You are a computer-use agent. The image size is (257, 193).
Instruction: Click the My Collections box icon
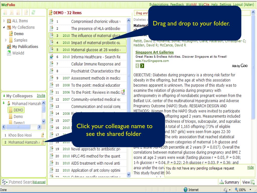pyautogui.click(x=9, y=27)
